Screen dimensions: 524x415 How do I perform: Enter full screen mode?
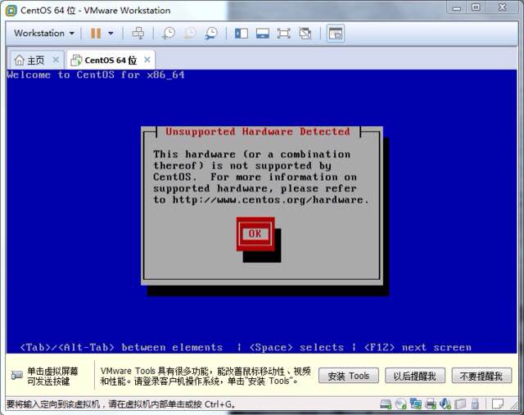click(284, 34)
